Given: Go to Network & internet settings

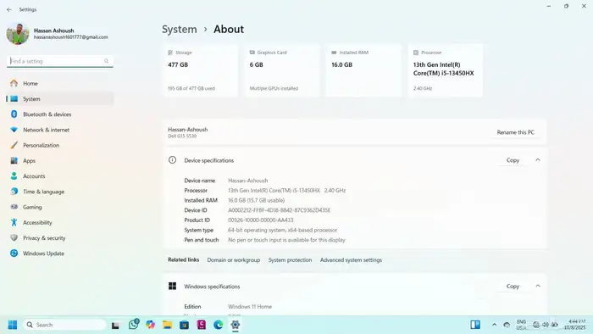Looking at the screenshot, I should 60,130.
